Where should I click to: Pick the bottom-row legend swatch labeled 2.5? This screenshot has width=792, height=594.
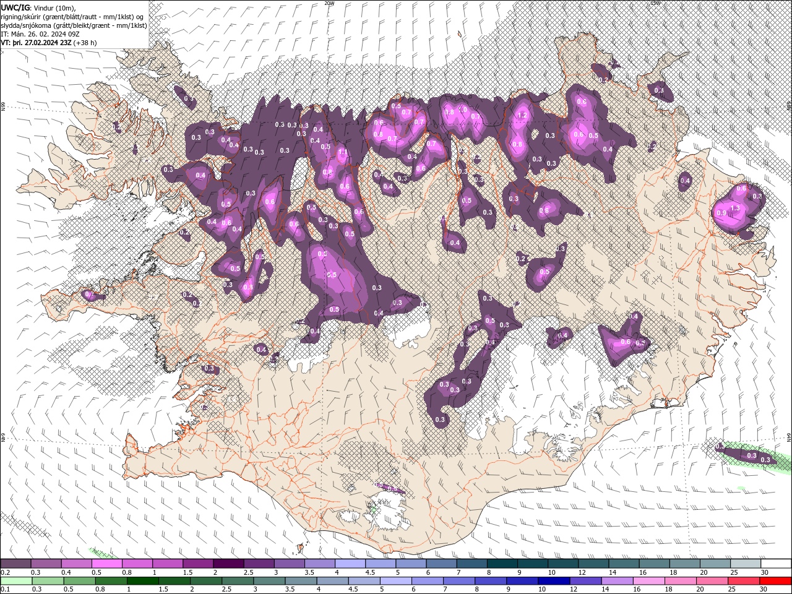(237, 581)
